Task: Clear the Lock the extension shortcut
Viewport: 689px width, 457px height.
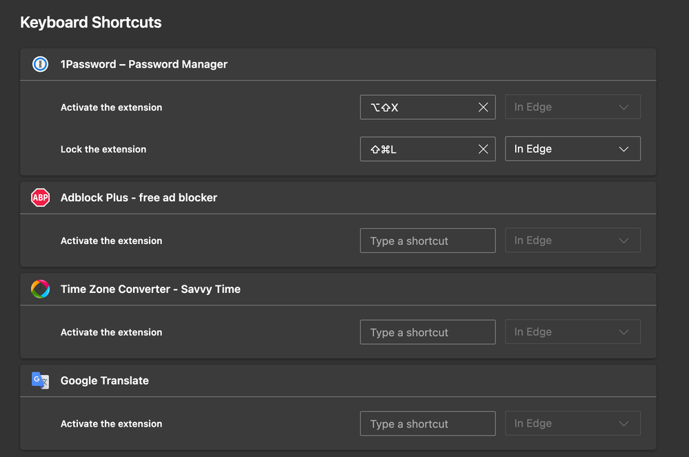Action: [x=483, y=149]
